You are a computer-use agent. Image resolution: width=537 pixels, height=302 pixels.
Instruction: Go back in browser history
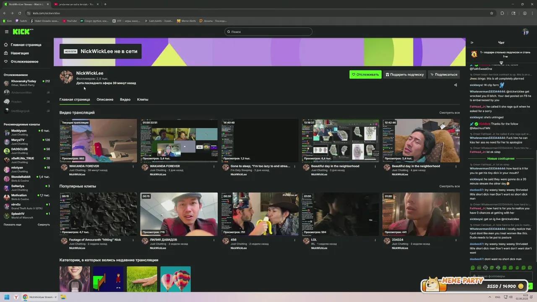5,13
